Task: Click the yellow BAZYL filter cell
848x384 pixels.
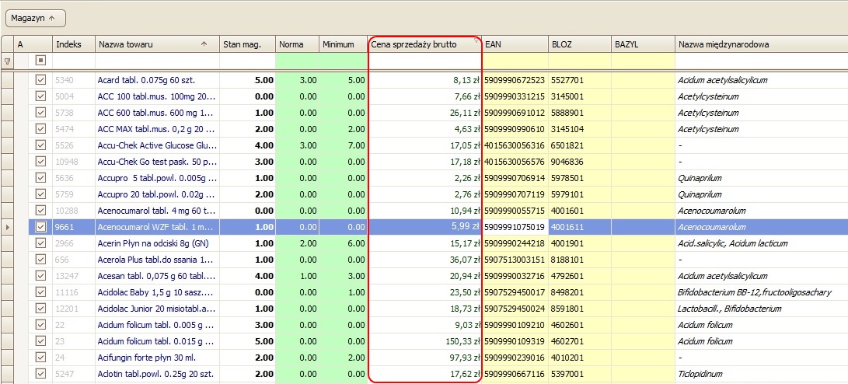Action: click(642, 61)
